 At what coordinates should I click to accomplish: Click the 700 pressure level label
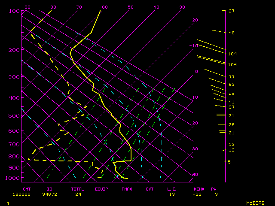(x=14, y=145)
